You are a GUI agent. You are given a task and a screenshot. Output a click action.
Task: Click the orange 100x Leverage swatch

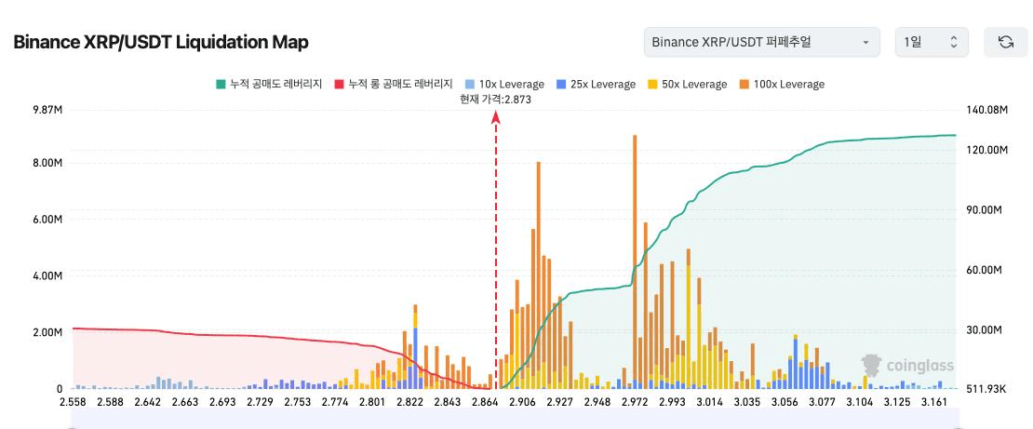(x=745, y=85)
